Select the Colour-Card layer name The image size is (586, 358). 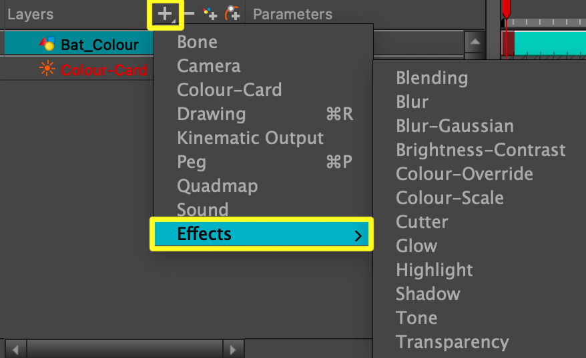click(x=103, y=69)
